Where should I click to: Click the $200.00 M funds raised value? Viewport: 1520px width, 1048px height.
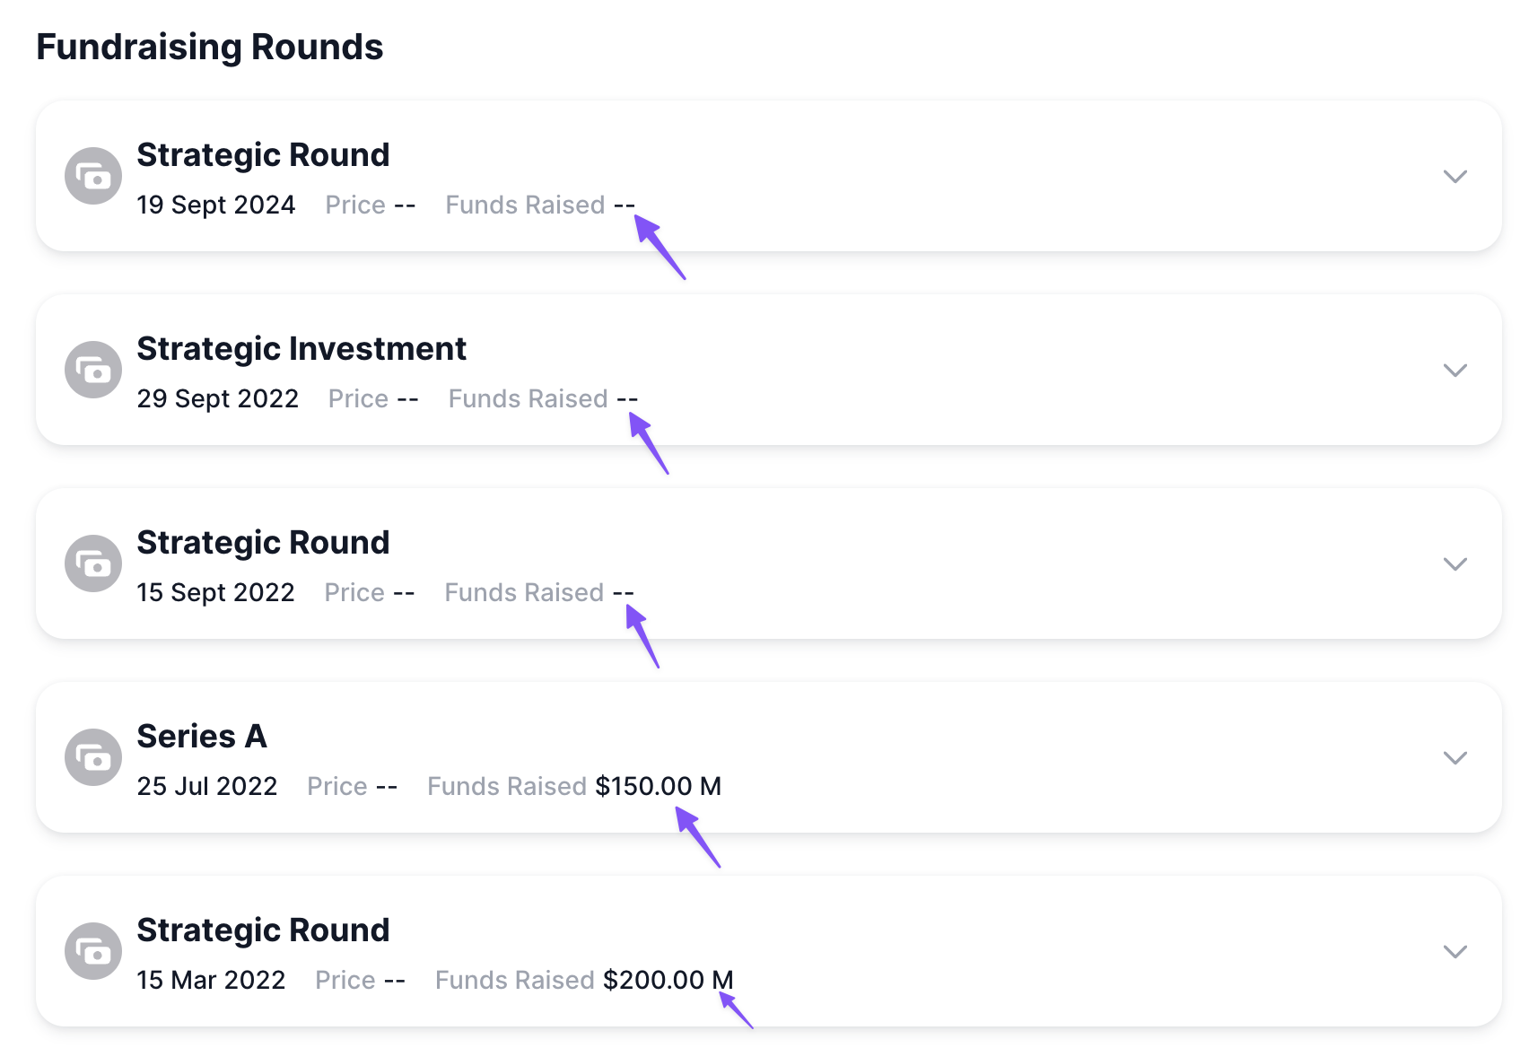click(x=668, y=980)
